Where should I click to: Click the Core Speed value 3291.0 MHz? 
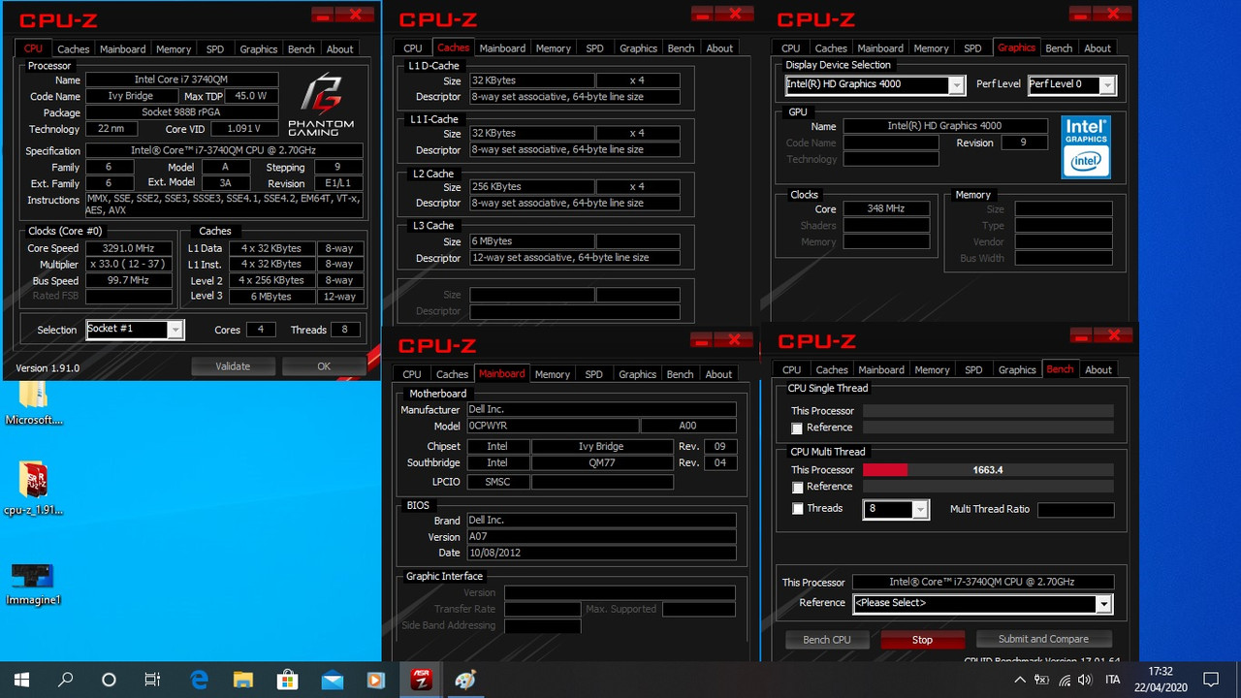129,249
